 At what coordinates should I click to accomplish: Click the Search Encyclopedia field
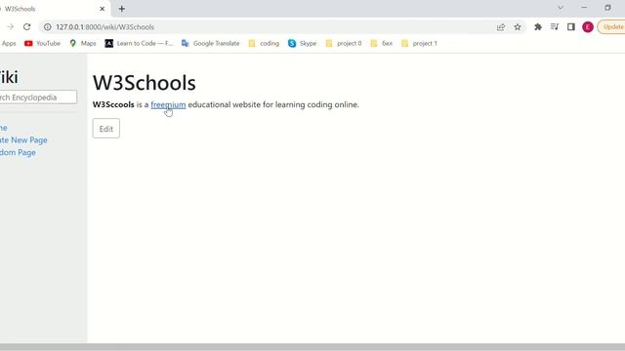pyautogui.click(x=38, y=97)
